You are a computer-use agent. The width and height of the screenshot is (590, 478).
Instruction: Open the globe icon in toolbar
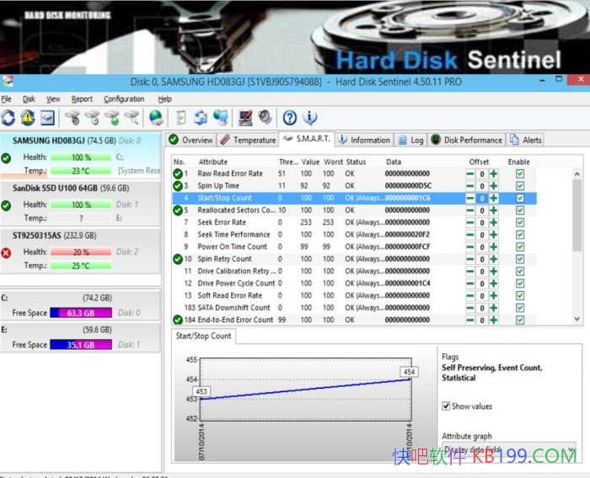pos(156,118)
